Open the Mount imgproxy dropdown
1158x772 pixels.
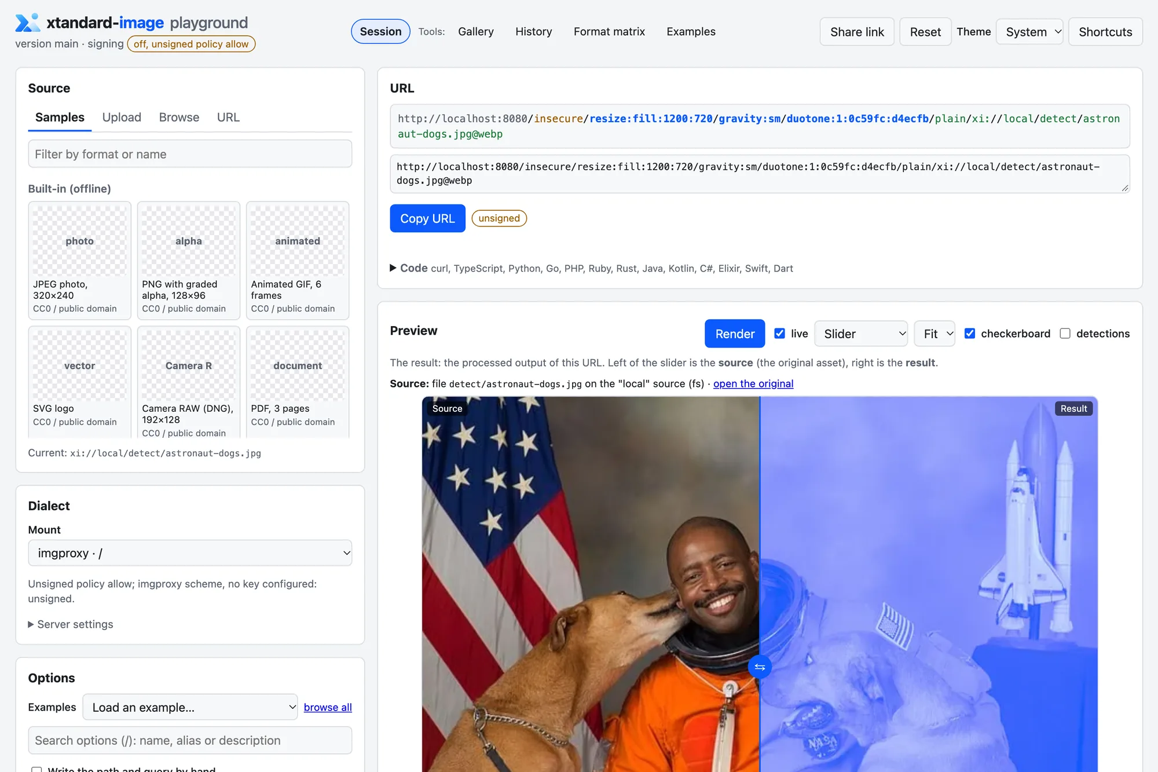(x=190, y=553)
